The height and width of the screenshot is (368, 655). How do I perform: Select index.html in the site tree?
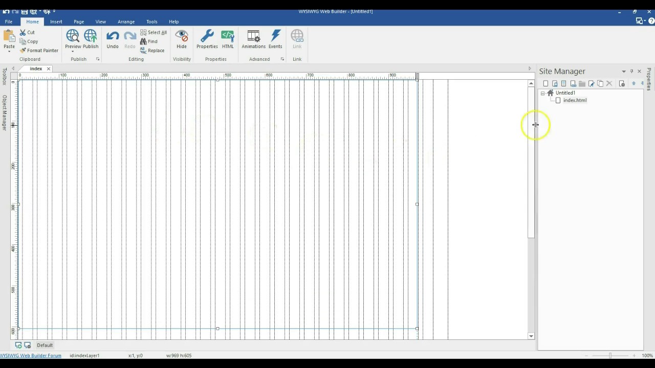[575, 100]
